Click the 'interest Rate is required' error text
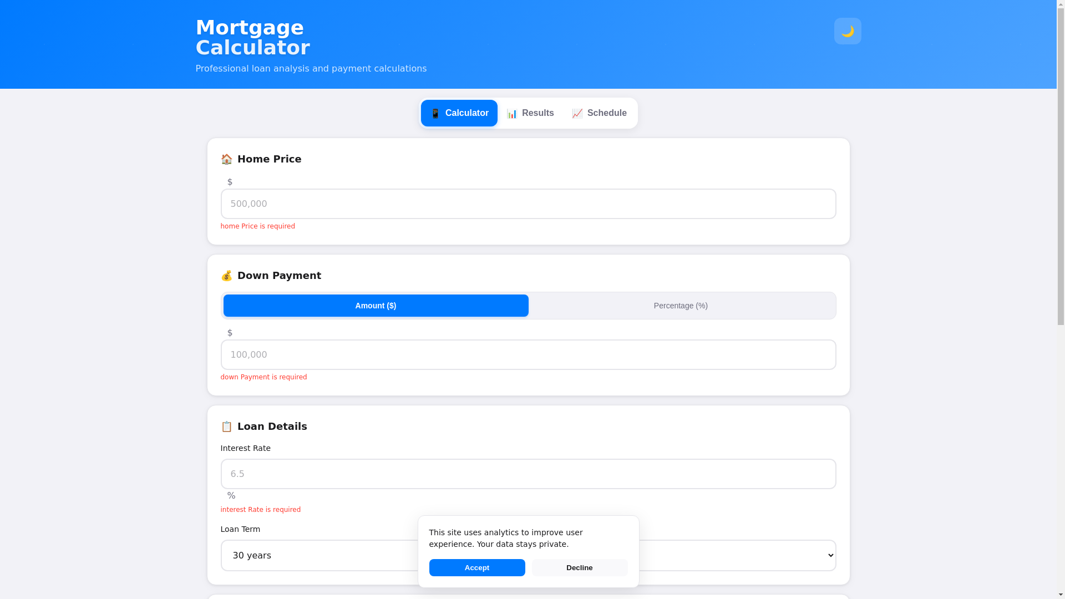Image resolution: width=1065 pixels, height=599 pixels. pos(261,510)
